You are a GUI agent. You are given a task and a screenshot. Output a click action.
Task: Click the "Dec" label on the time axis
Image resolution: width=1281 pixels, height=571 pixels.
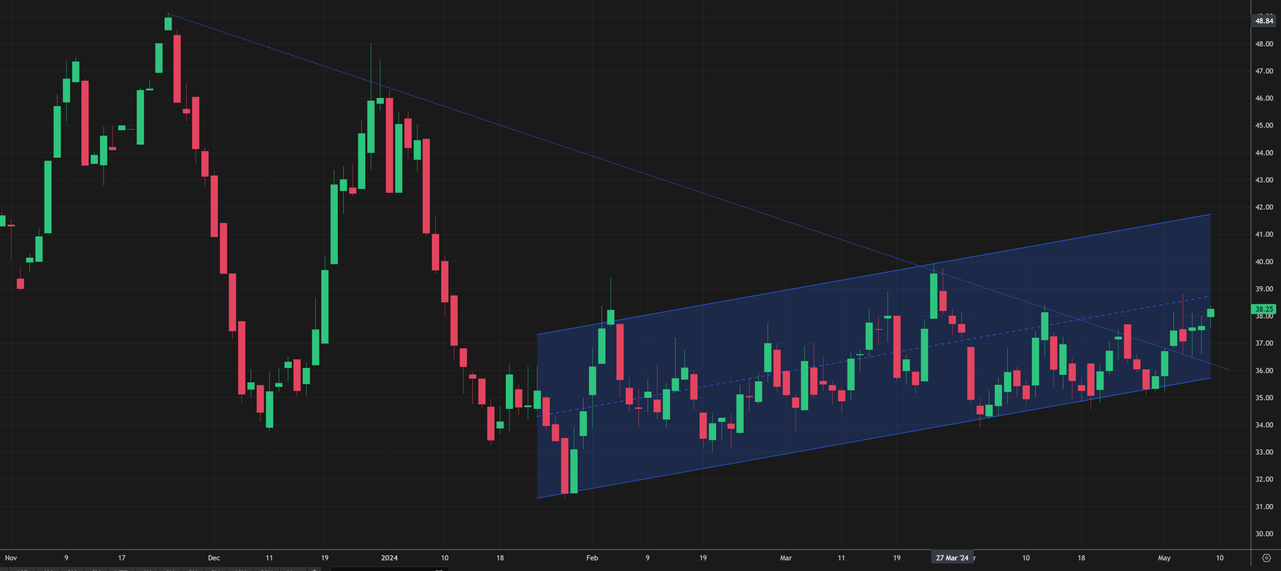[x=214, y=558]
